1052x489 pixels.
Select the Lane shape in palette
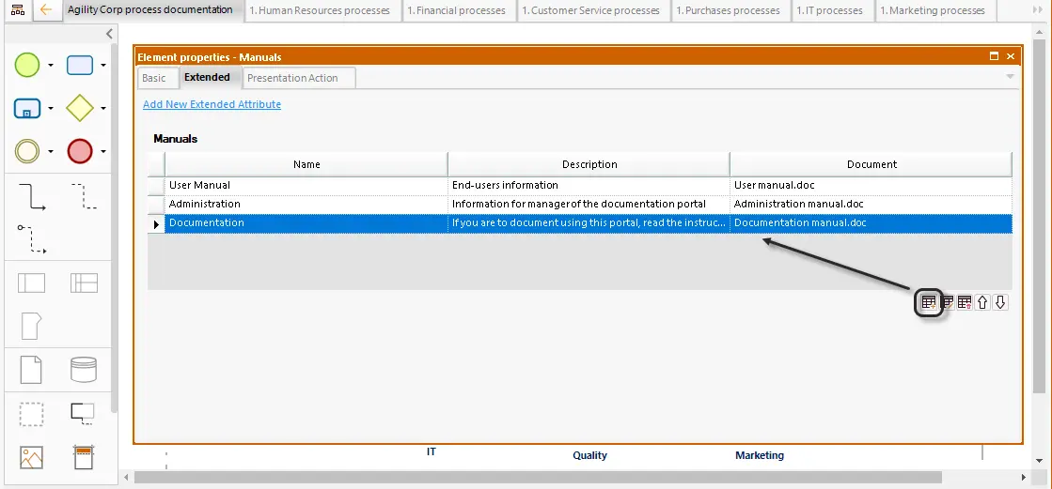(x=84, y=283)
